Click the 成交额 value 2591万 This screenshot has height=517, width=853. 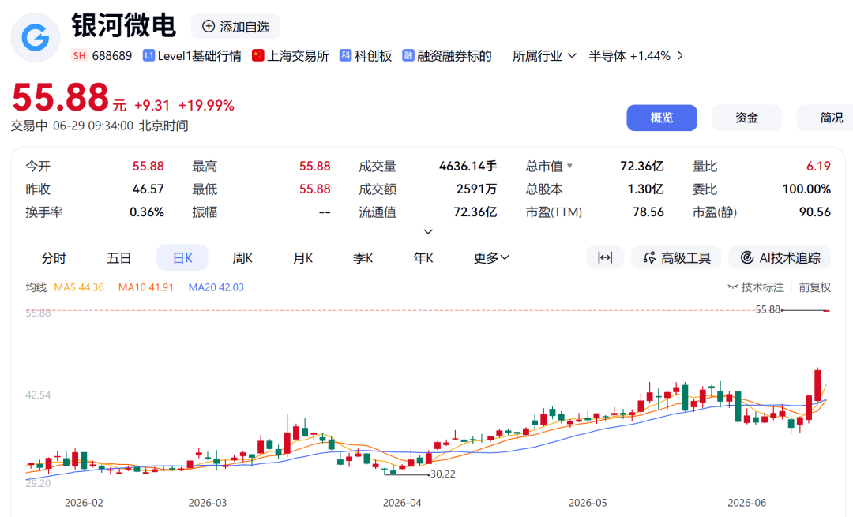click(476, 189)
